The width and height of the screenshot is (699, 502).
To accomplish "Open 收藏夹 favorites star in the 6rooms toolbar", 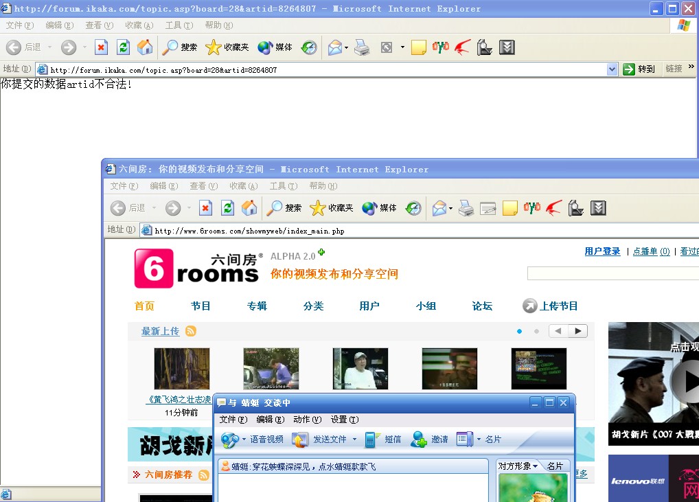I will (317, 208).
